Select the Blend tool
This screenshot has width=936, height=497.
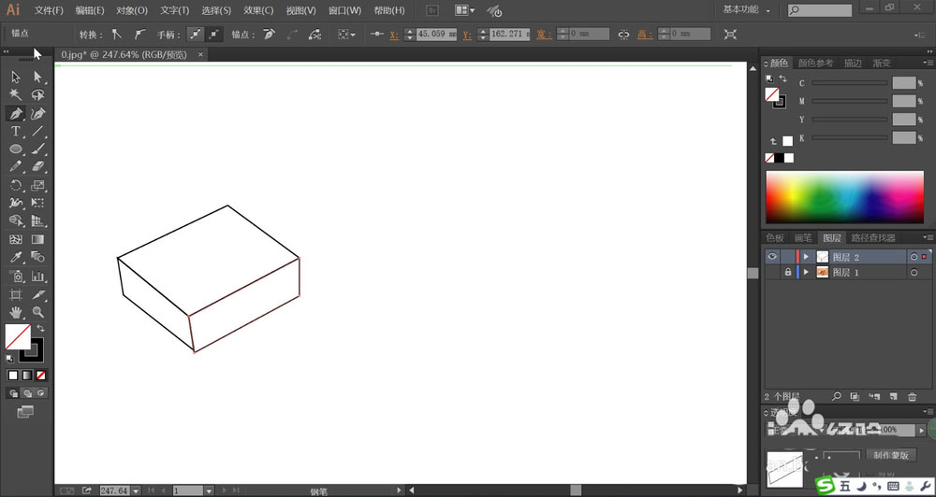click(x=37, y=258)
